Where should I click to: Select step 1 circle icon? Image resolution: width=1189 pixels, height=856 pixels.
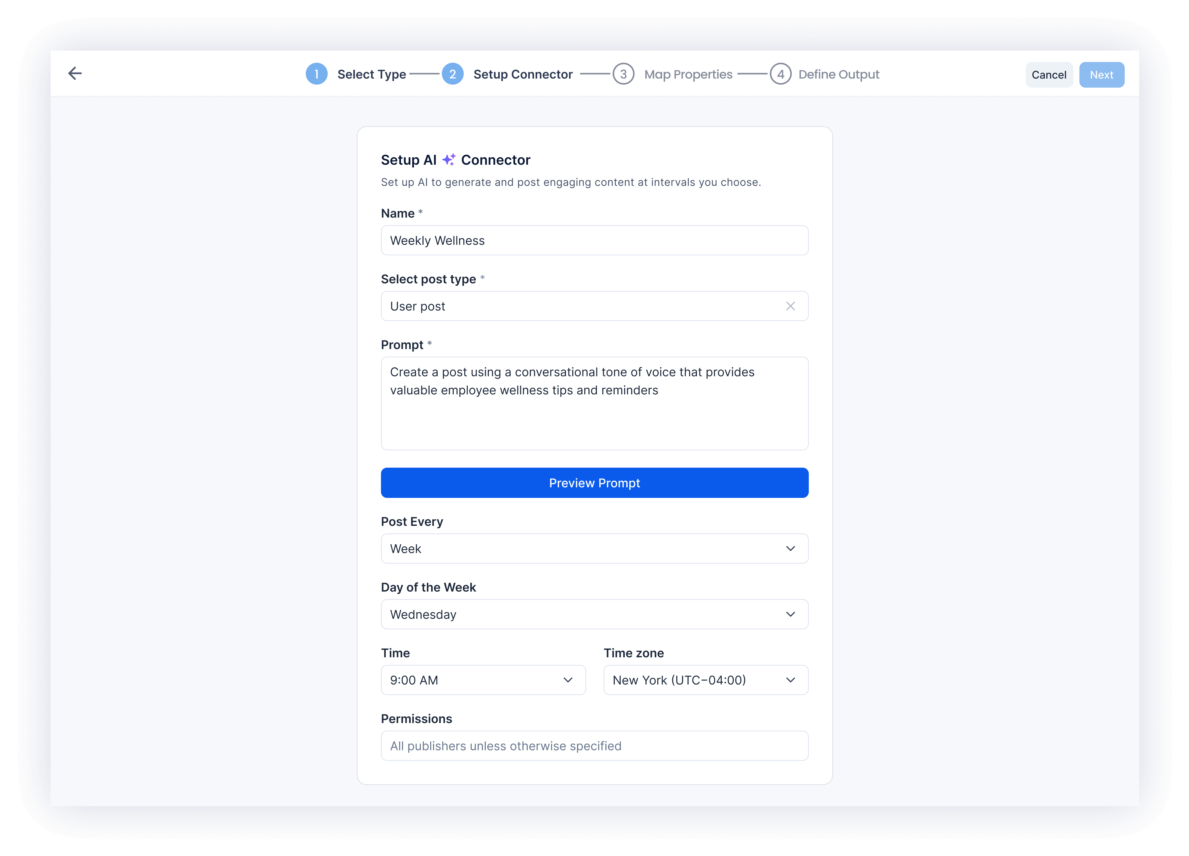click(x=317, y=74)
